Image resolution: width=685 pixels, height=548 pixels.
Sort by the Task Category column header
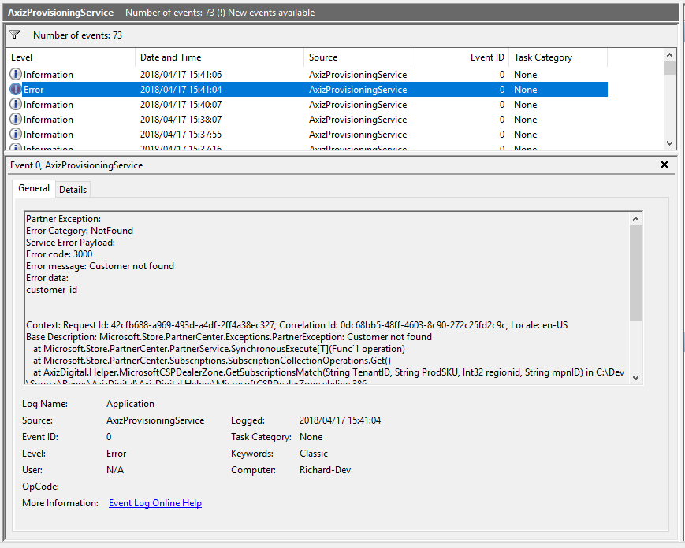point(558,57)
